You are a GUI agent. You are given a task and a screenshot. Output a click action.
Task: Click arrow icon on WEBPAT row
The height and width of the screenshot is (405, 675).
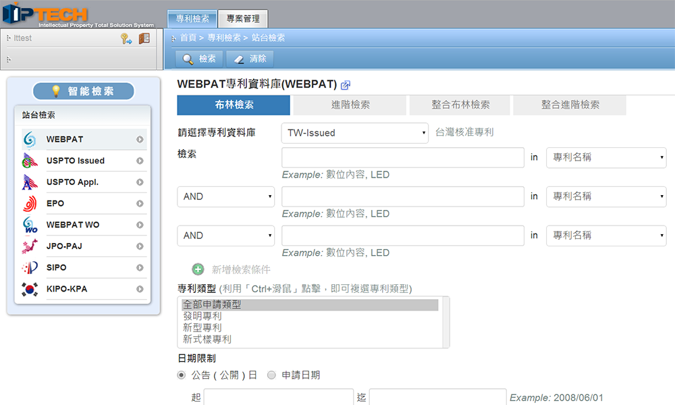tap(140, 140)
